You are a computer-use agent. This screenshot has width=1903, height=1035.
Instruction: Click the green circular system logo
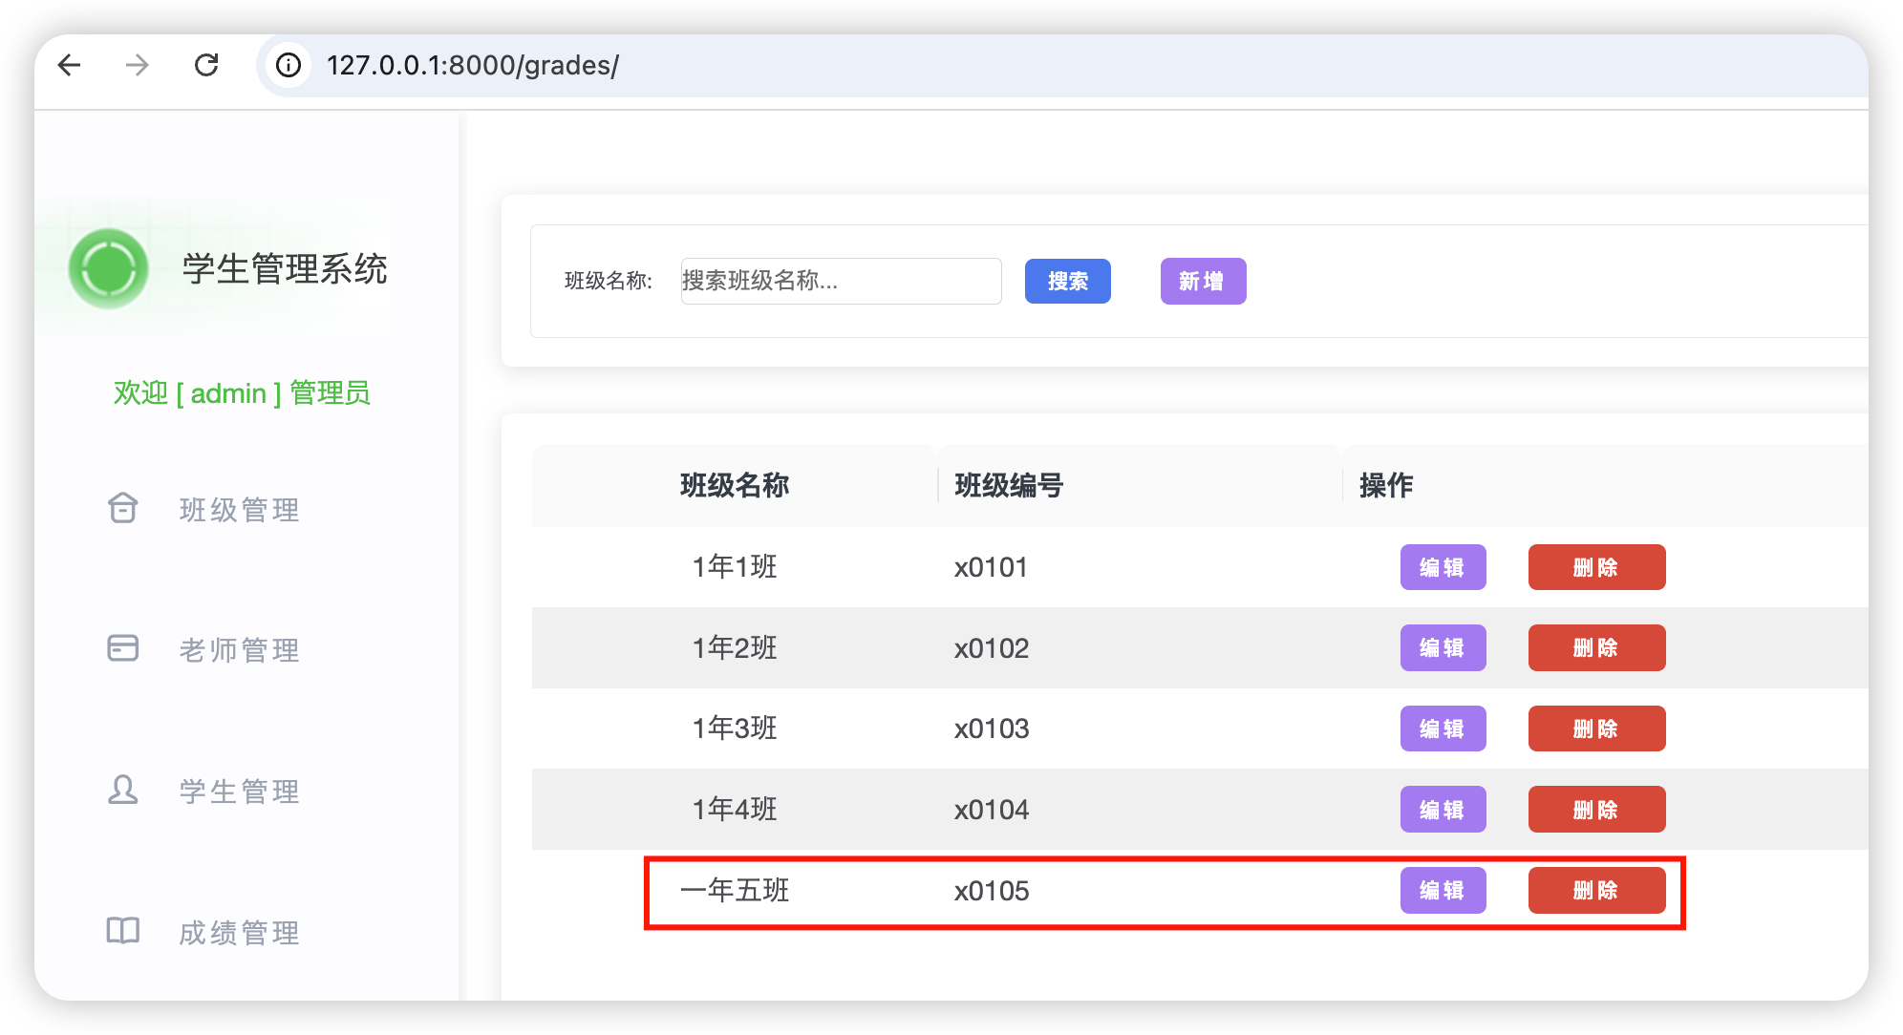coord(108,268)
